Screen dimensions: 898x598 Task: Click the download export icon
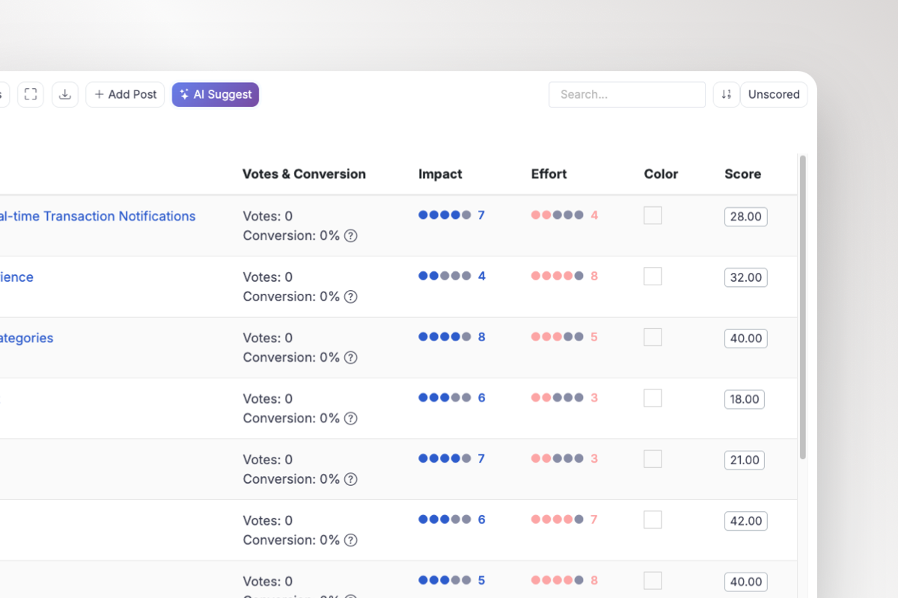65,94
